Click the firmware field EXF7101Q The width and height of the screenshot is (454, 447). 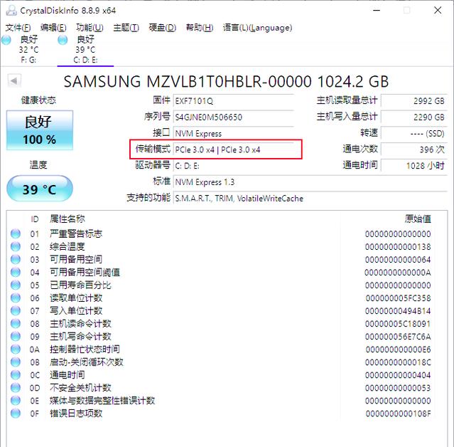[233, 101]
